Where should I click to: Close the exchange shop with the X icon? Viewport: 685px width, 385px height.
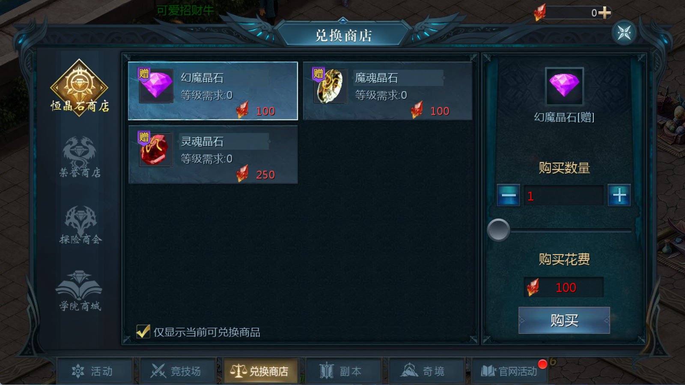[624, 33]
